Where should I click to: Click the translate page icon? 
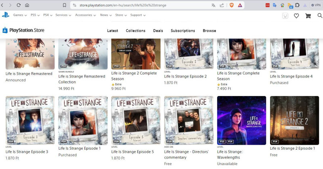[214, 5]
